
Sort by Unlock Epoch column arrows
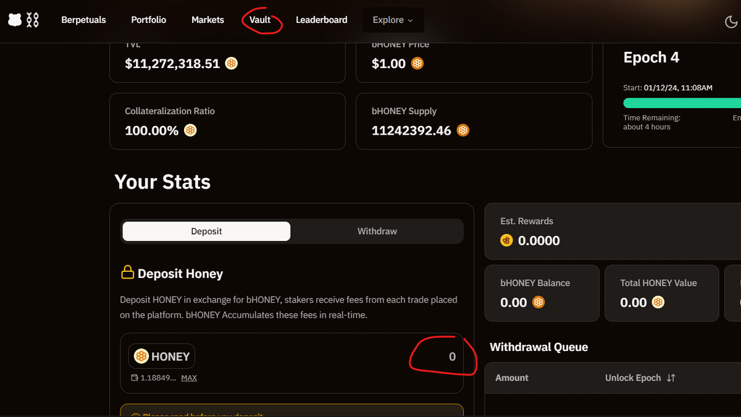[671, 377]
